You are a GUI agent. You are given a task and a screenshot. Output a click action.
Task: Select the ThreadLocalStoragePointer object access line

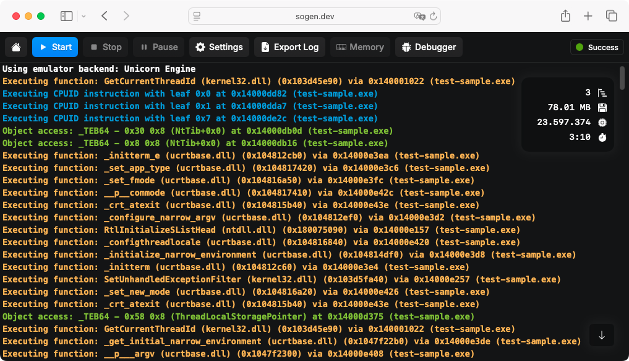coord(238,316)
